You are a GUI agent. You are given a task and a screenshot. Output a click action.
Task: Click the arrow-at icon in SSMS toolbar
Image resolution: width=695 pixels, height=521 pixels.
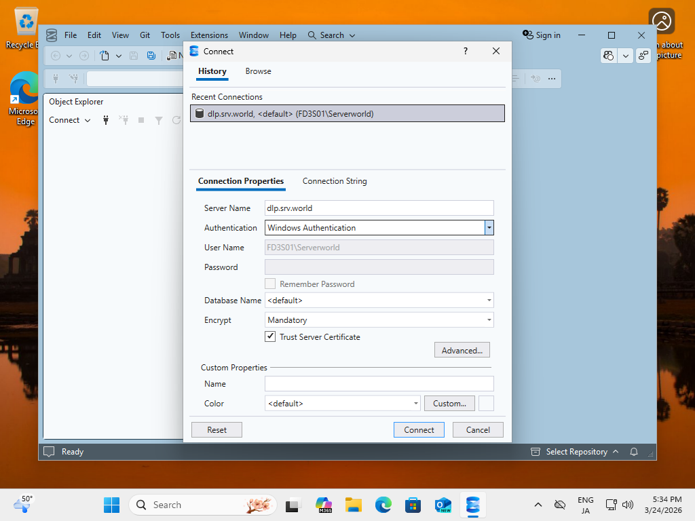[536, 79]
